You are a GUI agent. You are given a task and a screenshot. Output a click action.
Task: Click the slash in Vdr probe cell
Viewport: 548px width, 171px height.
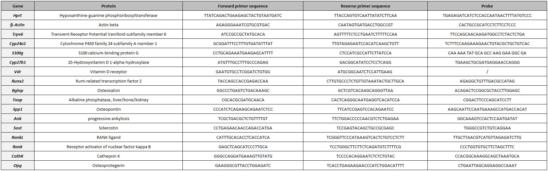click(487, 72)
